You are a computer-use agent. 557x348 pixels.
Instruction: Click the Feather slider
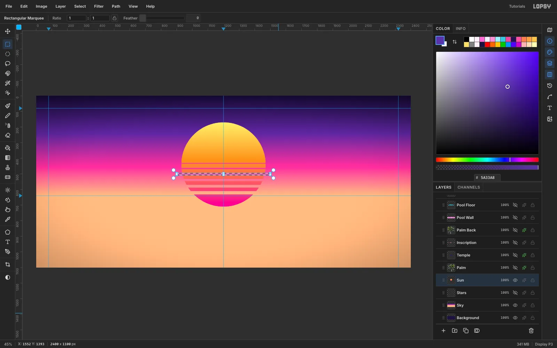click(x=162, y=18)
